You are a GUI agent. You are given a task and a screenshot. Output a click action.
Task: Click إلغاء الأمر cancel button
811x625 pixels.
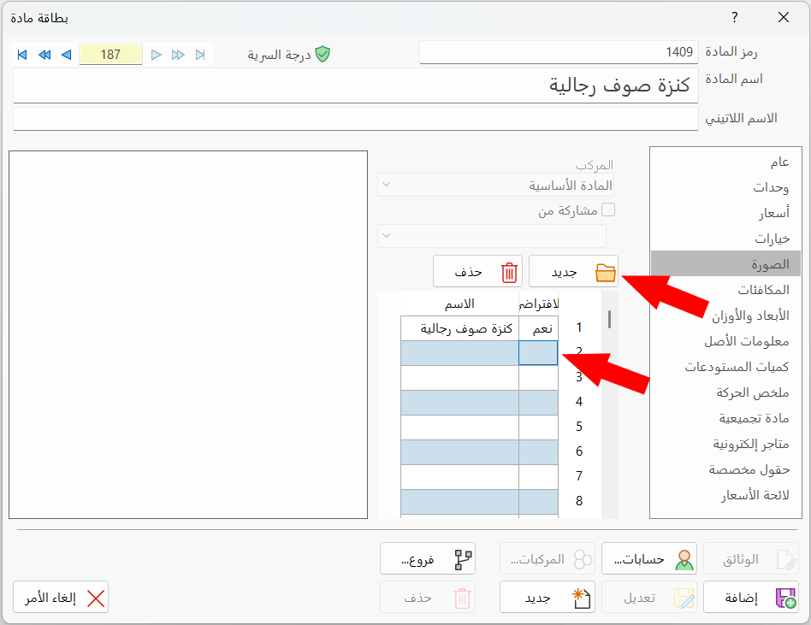61,597
